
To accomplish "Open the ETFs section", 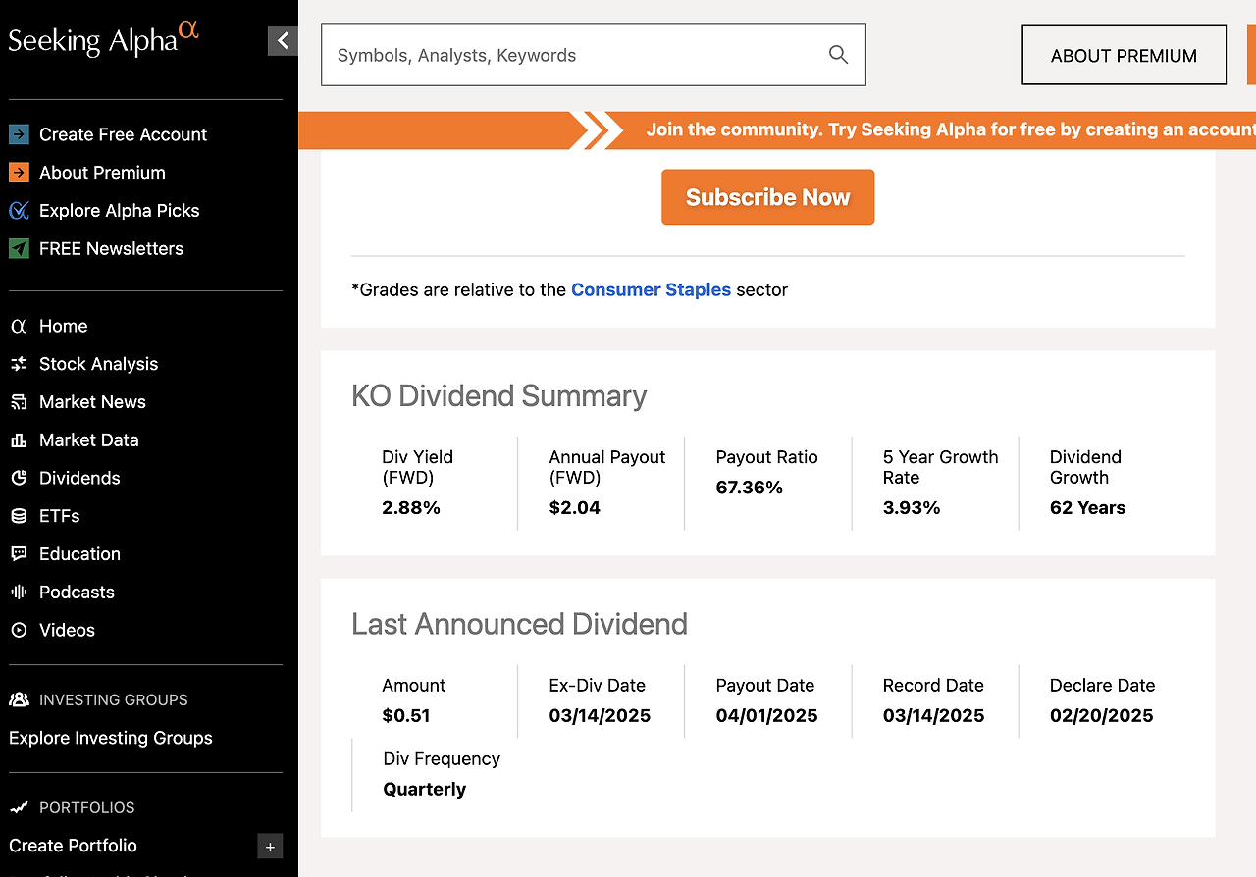I will click(x=59, y=516).
